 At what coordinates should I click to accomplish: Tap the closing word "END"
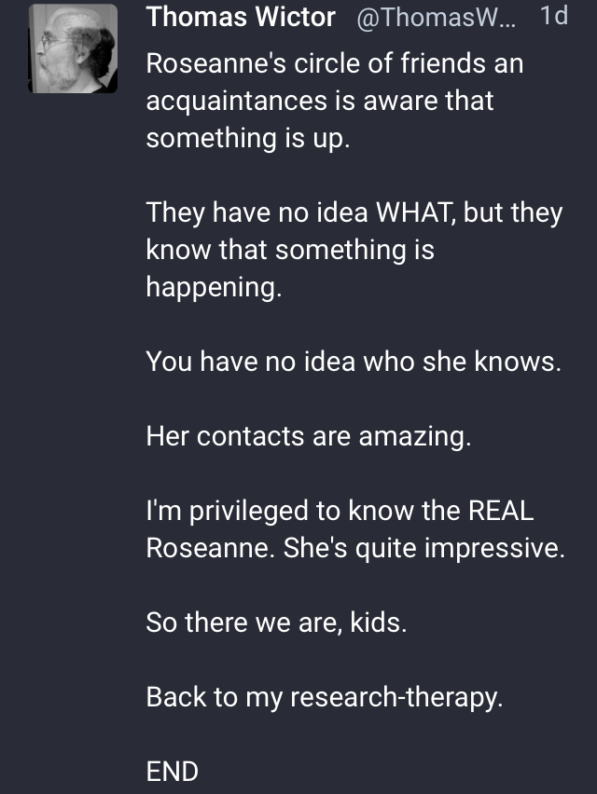[x=173, y=772]
